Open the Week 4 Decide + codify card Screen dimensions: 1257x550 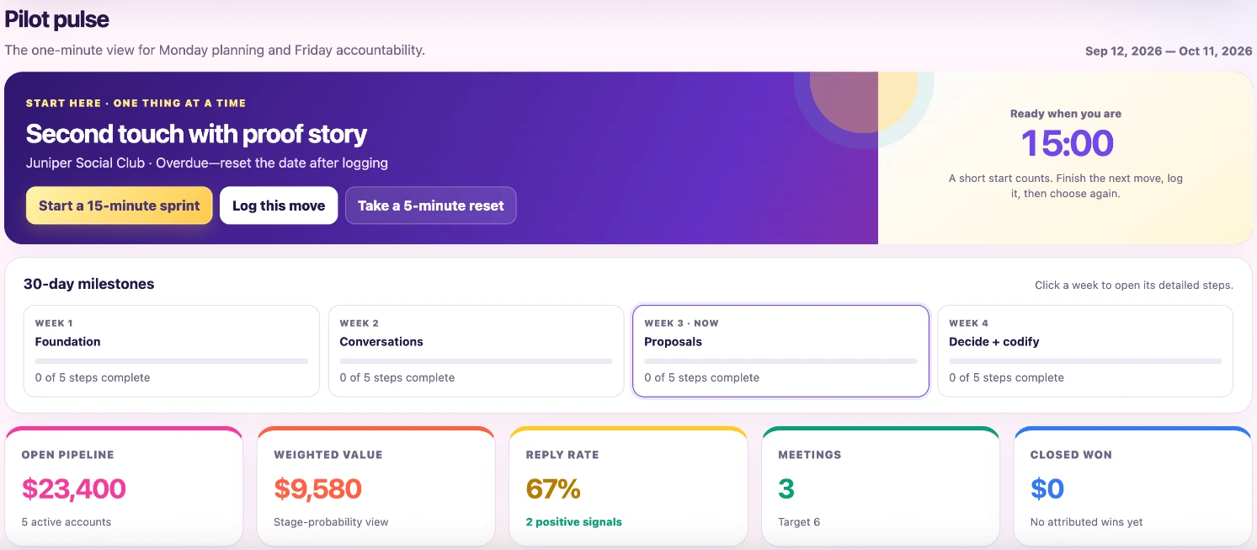tap(1085, 350)
